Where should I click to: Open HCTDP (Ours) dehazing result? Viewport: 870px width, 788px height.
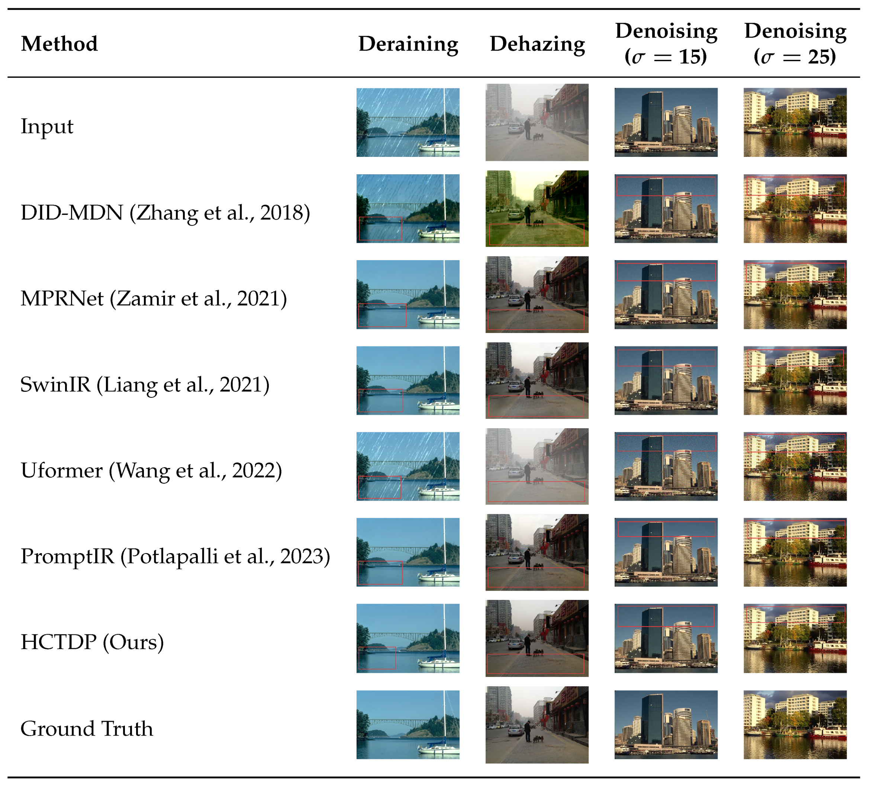click(536, 638)
